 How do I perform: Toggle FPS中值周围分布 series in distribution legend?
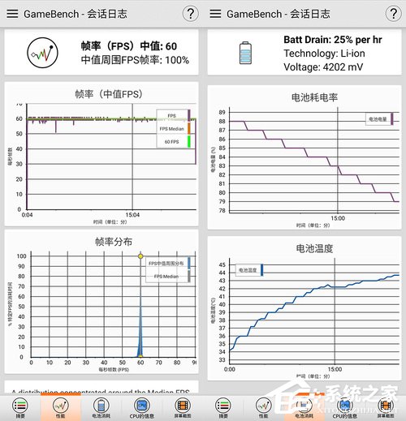coord(168,263)
